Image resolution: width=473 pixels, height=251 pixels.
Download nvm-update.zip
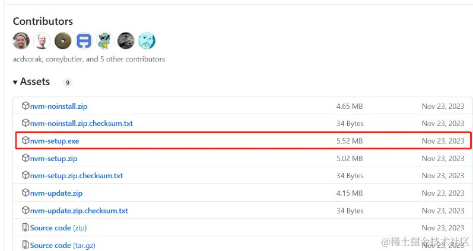56,193
